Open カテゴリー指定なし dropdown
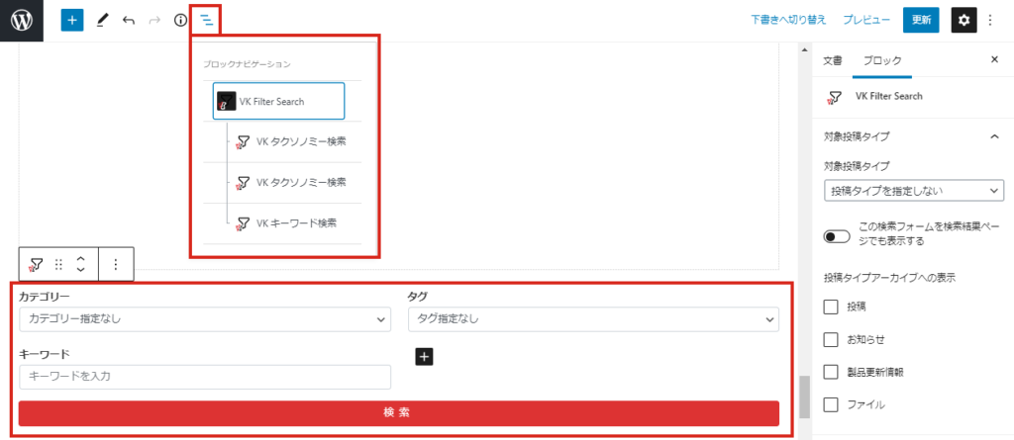The image size is (1014, 440). pyautogui.click(x=205, y=319)
